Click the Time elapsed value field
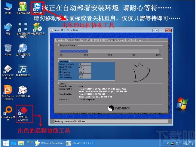Viewport: 196px width, 147px height. pos(85,75)
